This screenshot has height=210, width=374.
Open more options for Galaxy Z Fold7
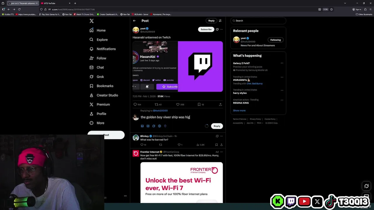point(282,63)
